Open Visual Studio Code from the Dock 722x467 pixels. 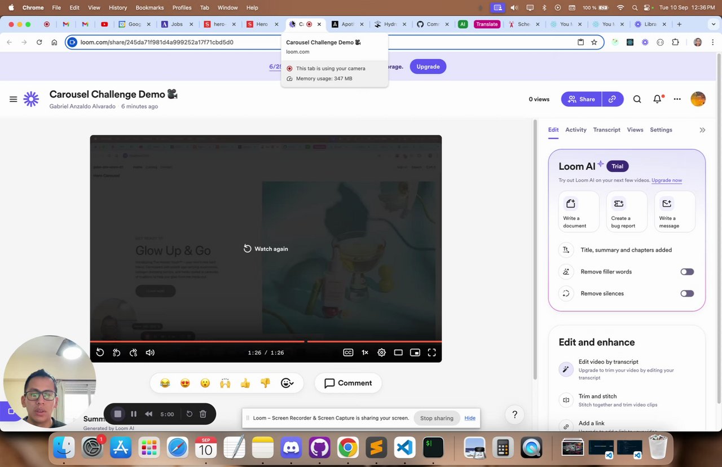point(405,448)
